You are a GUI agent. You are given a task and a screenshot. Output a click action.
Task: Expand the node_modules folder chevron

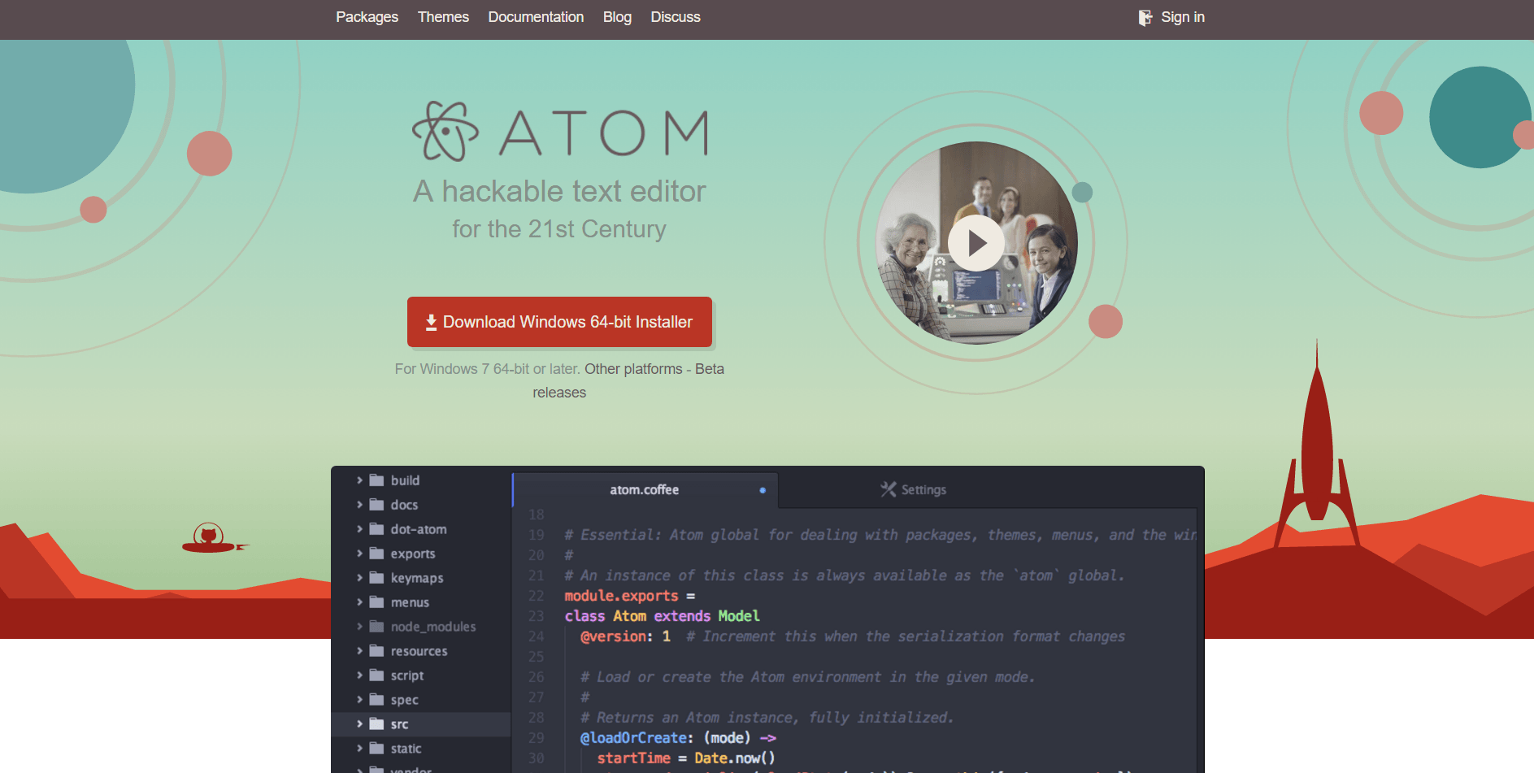(x=359, y=627)
